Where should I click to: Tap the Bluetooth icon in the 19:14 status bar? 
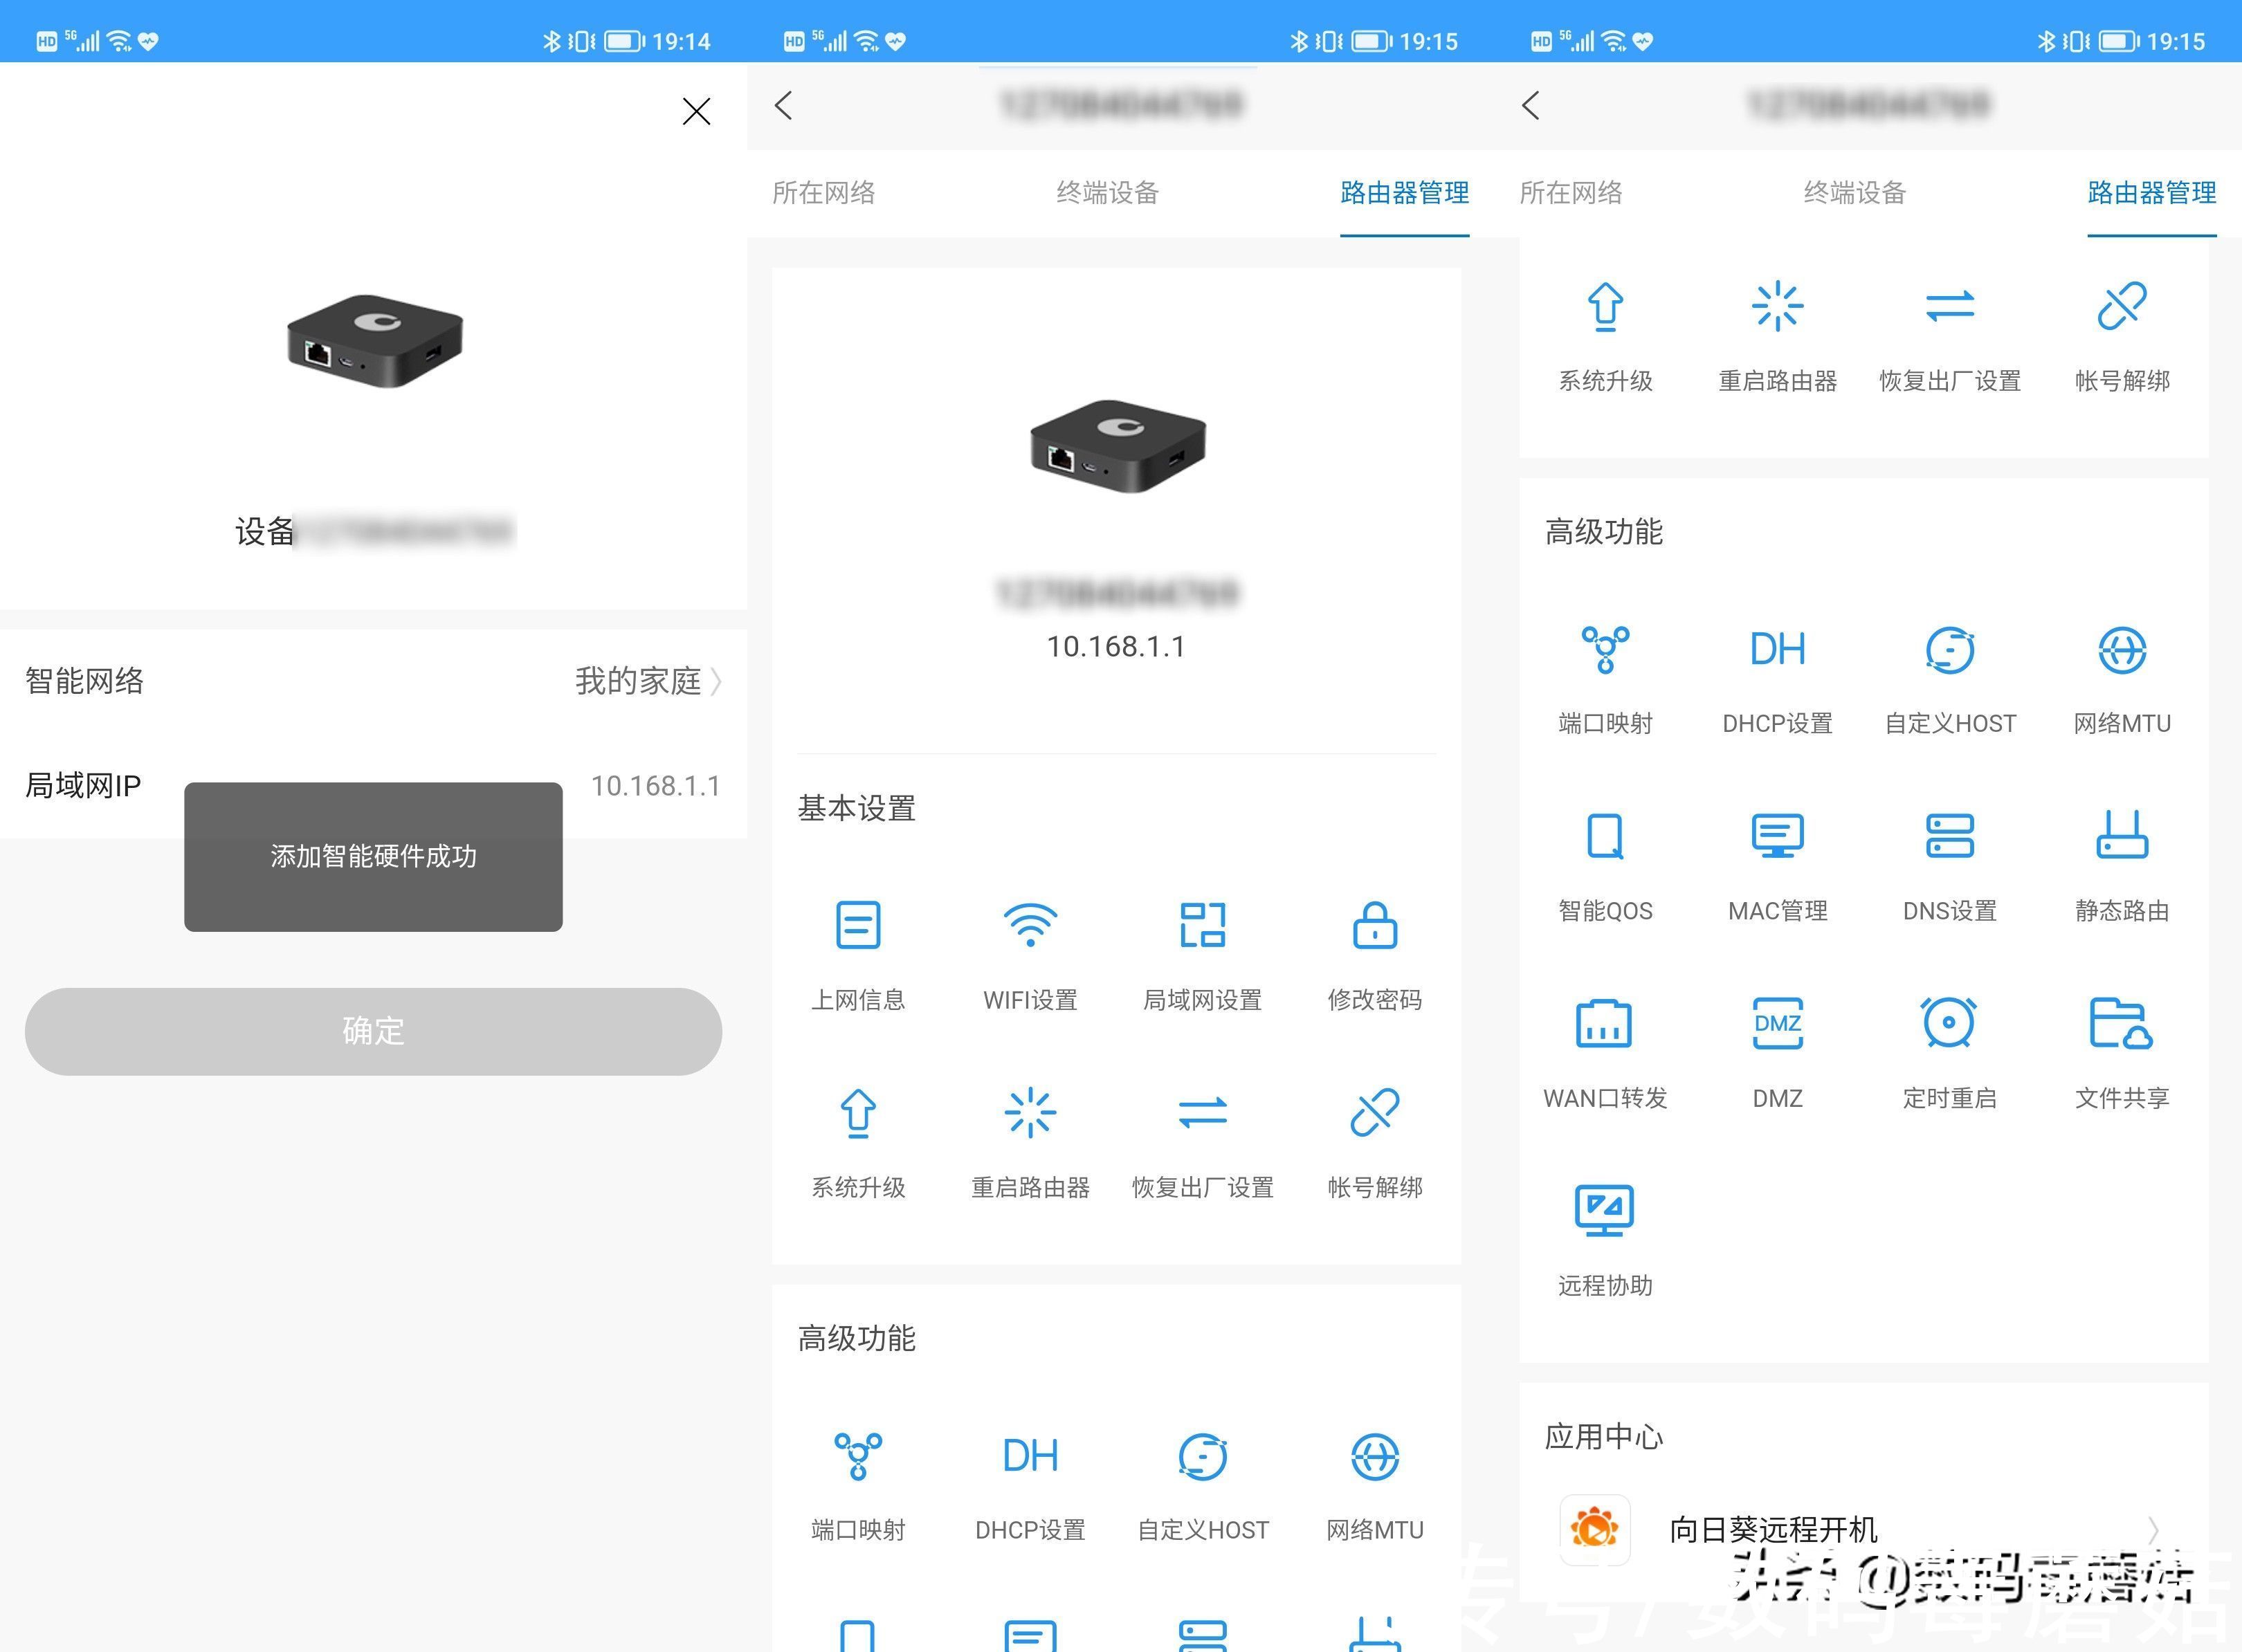(x=551, y=41)
